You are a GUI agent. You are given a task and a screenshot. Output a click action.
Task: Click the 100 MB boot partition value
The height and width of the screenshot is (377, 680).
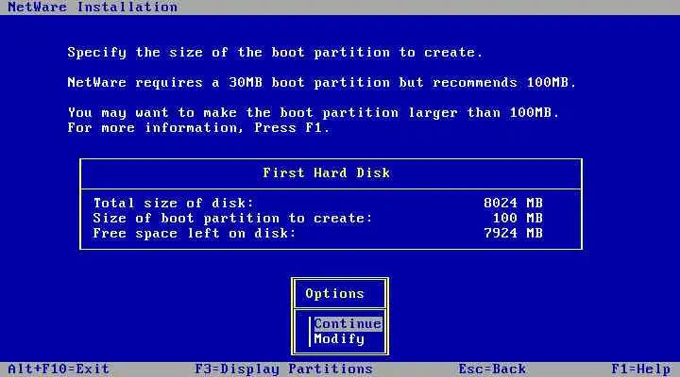(x=518, y=218)
